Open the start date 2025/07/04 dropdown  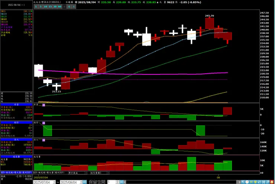coord(54,182)
